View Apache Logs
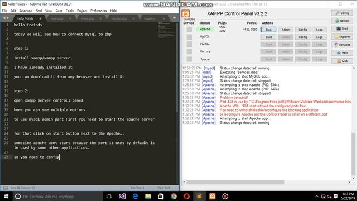 [x=319, y=30]
